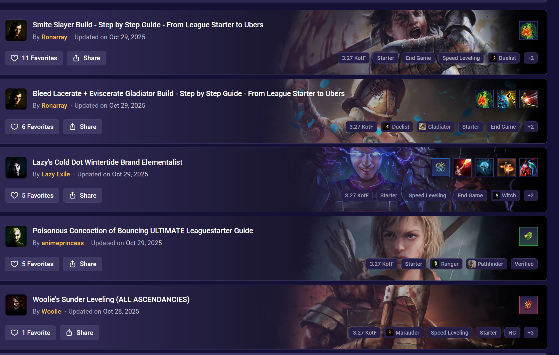Select the Gladiator tag
The height and width of the screenshot is (355, 559).
pyautogui.click(x=435, y=127)
